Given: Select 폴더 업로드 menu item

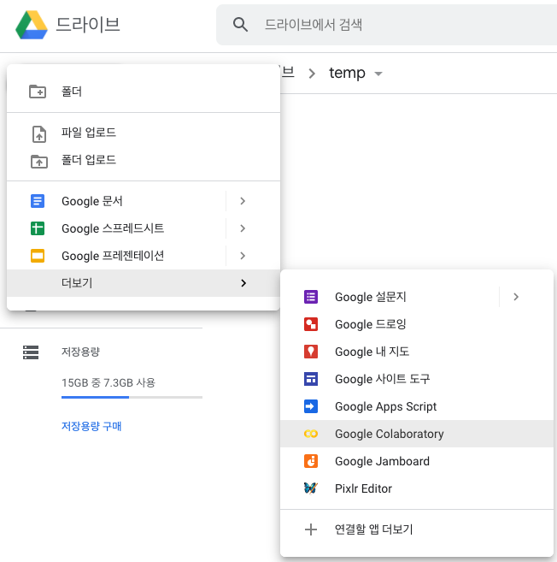Looking at the screenshot, I should click(x=144, y=160).
